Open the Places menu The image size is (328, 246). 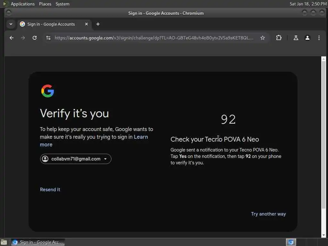pos(45,4)
